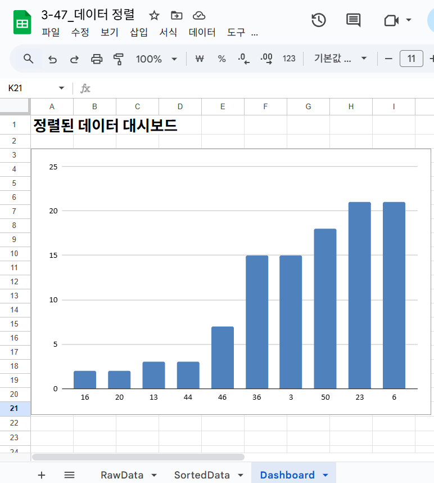
Task: Open the 파일 menu
Action: [x=51, y=32]
